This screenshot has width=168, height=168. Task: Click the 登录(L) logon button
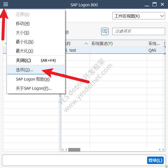[x=155, y=160]
